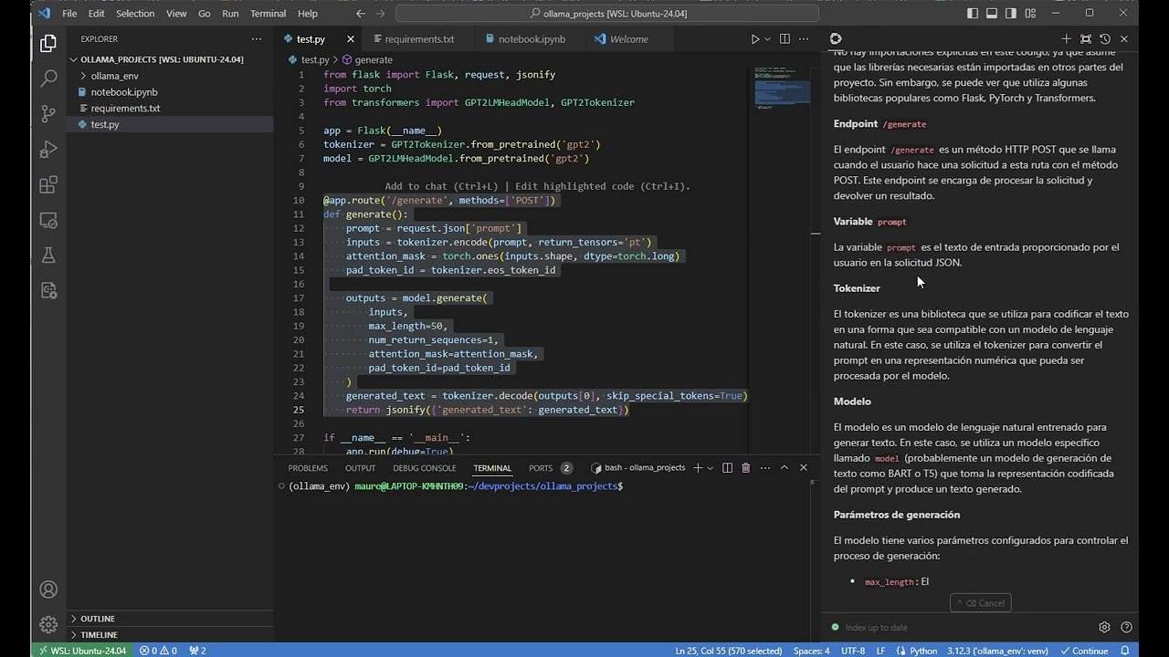Switch to Output panel tab
Image resolution: width=1169 pixels, height=657 pixels.
tap(360, 468)
